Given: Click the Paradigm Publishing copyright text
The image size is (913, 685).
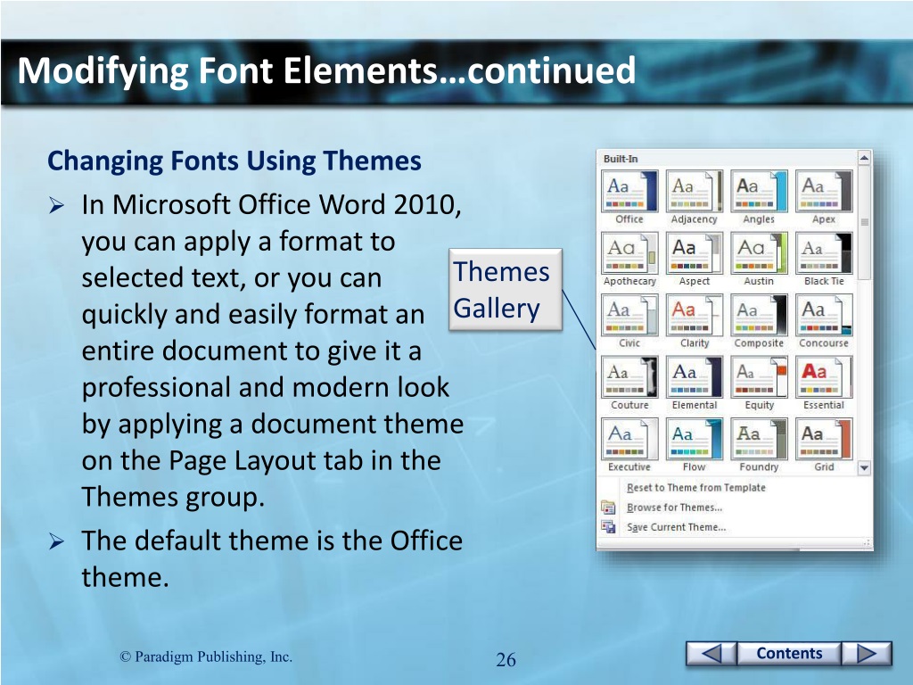Looking at the screenshot, I should coord(206,657).
